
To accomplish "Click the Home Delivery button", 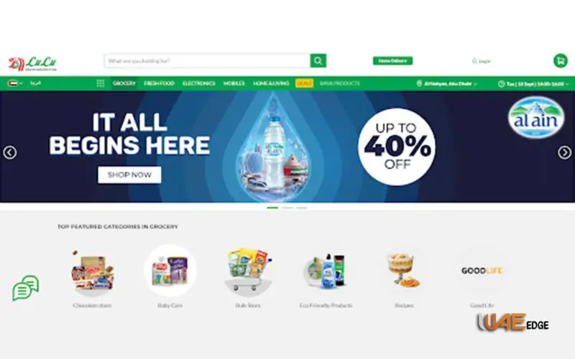I will pyautogui.click(x=392, y=61).
